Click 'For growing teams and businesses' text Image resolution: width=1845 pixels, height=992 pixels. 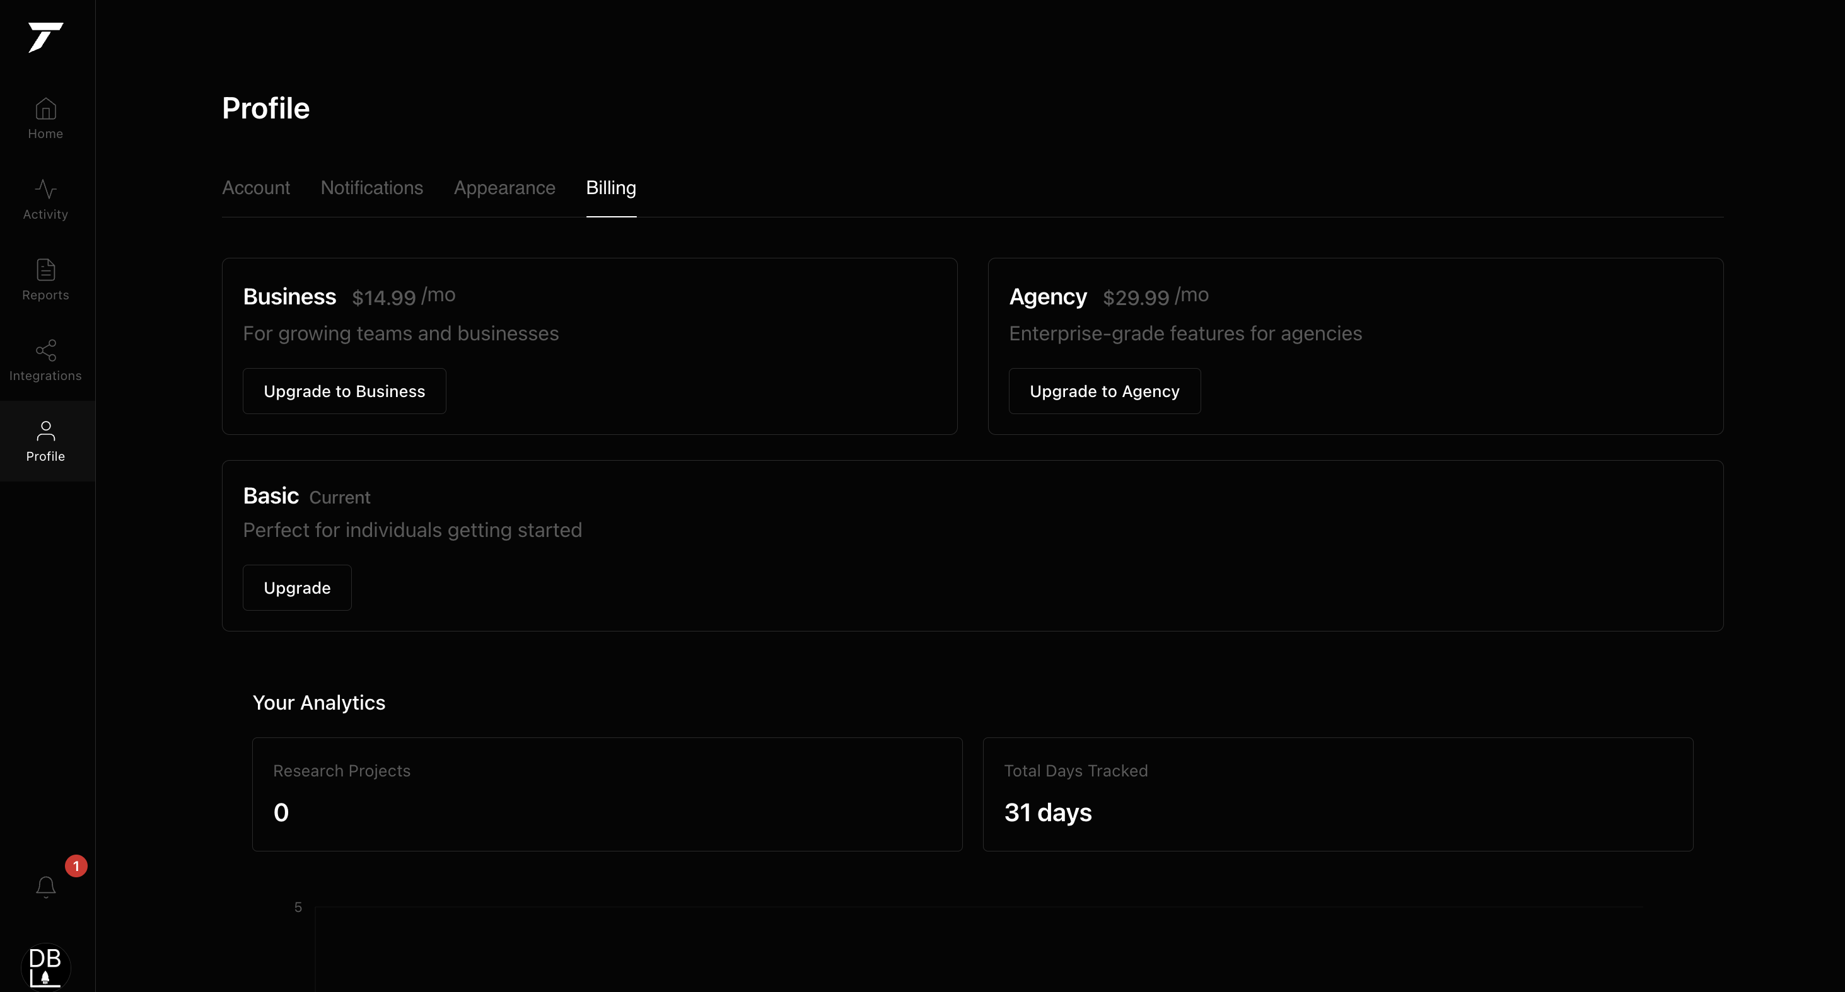(401, 333)
